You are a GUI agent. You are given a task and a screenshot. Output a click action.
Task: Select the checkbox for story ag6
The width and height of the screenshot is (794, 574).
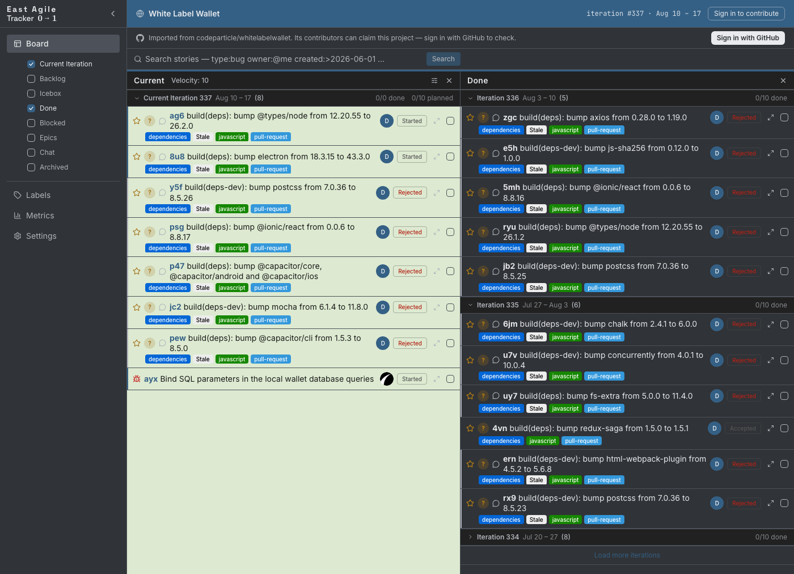pos(450,121)
